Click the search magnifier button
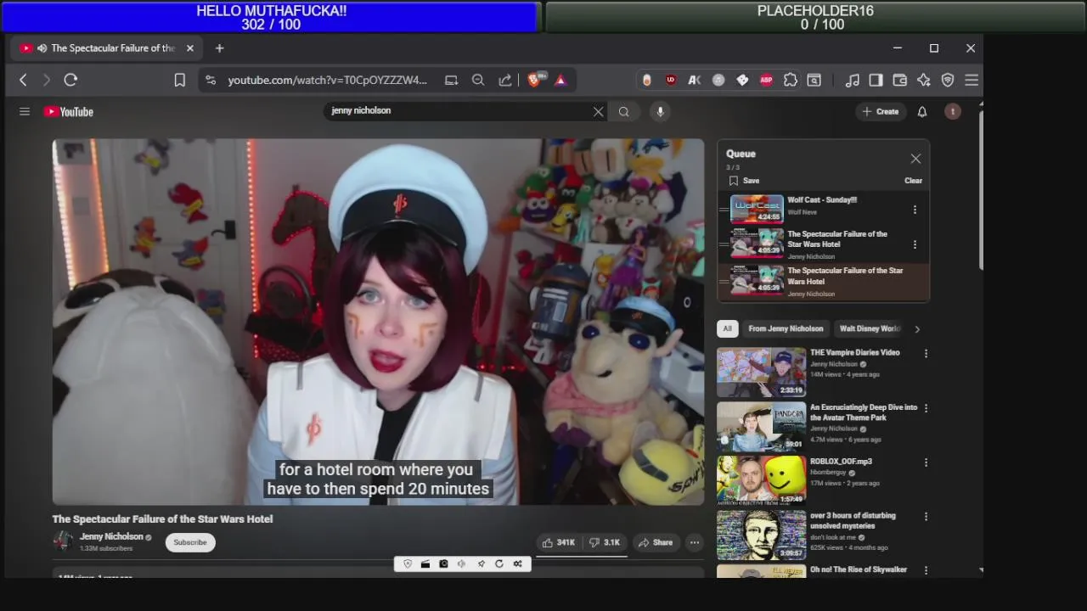1087x611 pixels. click(x=623, y=111)
